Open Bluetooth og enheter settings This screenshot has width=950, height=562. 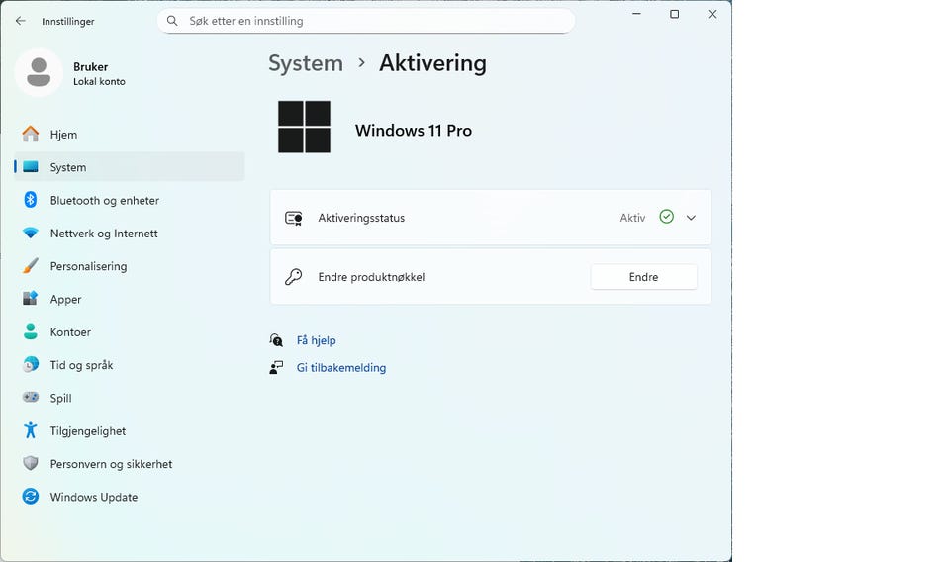(x=129, y=200)
